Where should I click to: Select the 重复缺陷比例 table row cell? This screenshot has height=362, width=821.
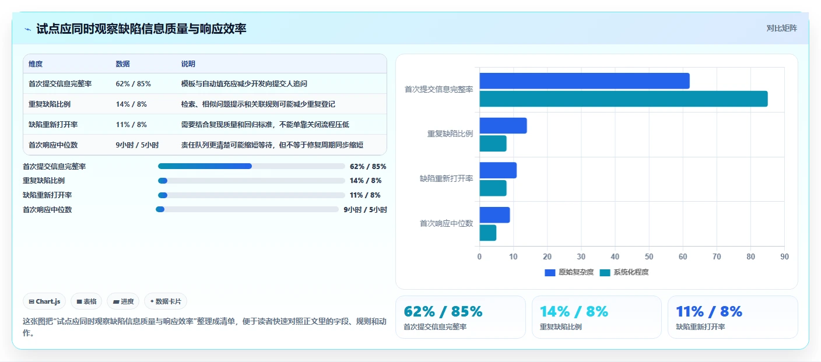pyautogui.click(x=50, y=104)
